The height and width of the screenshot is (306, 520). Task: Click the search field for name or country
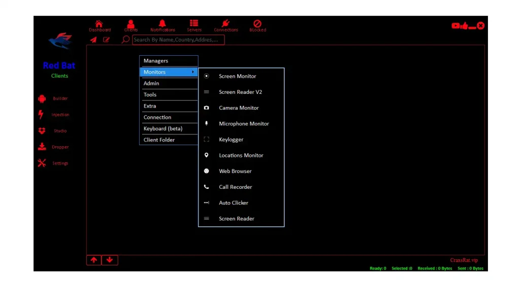coord(178,40)
